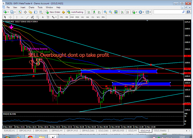Open the Tools menu
Image resolution: width=193 pixels, height=138 pixels.
40,7
